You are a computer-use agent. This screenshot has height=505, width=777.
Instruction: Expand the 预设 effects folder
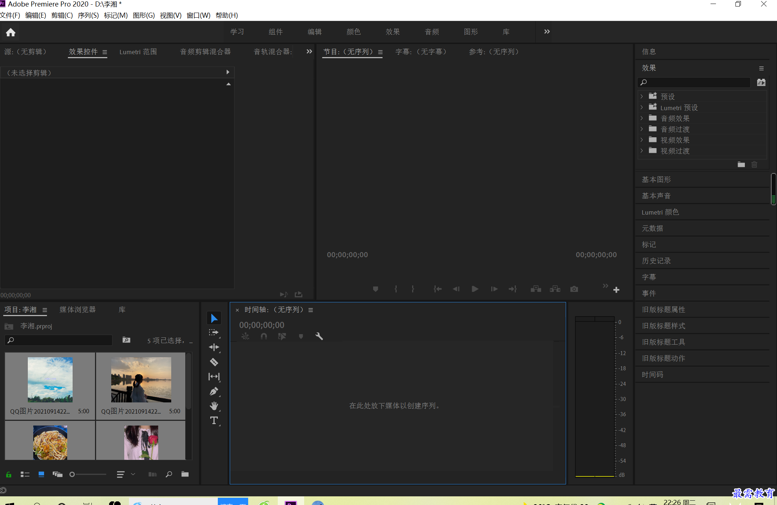pyautogui.click(x=642, y=96)
